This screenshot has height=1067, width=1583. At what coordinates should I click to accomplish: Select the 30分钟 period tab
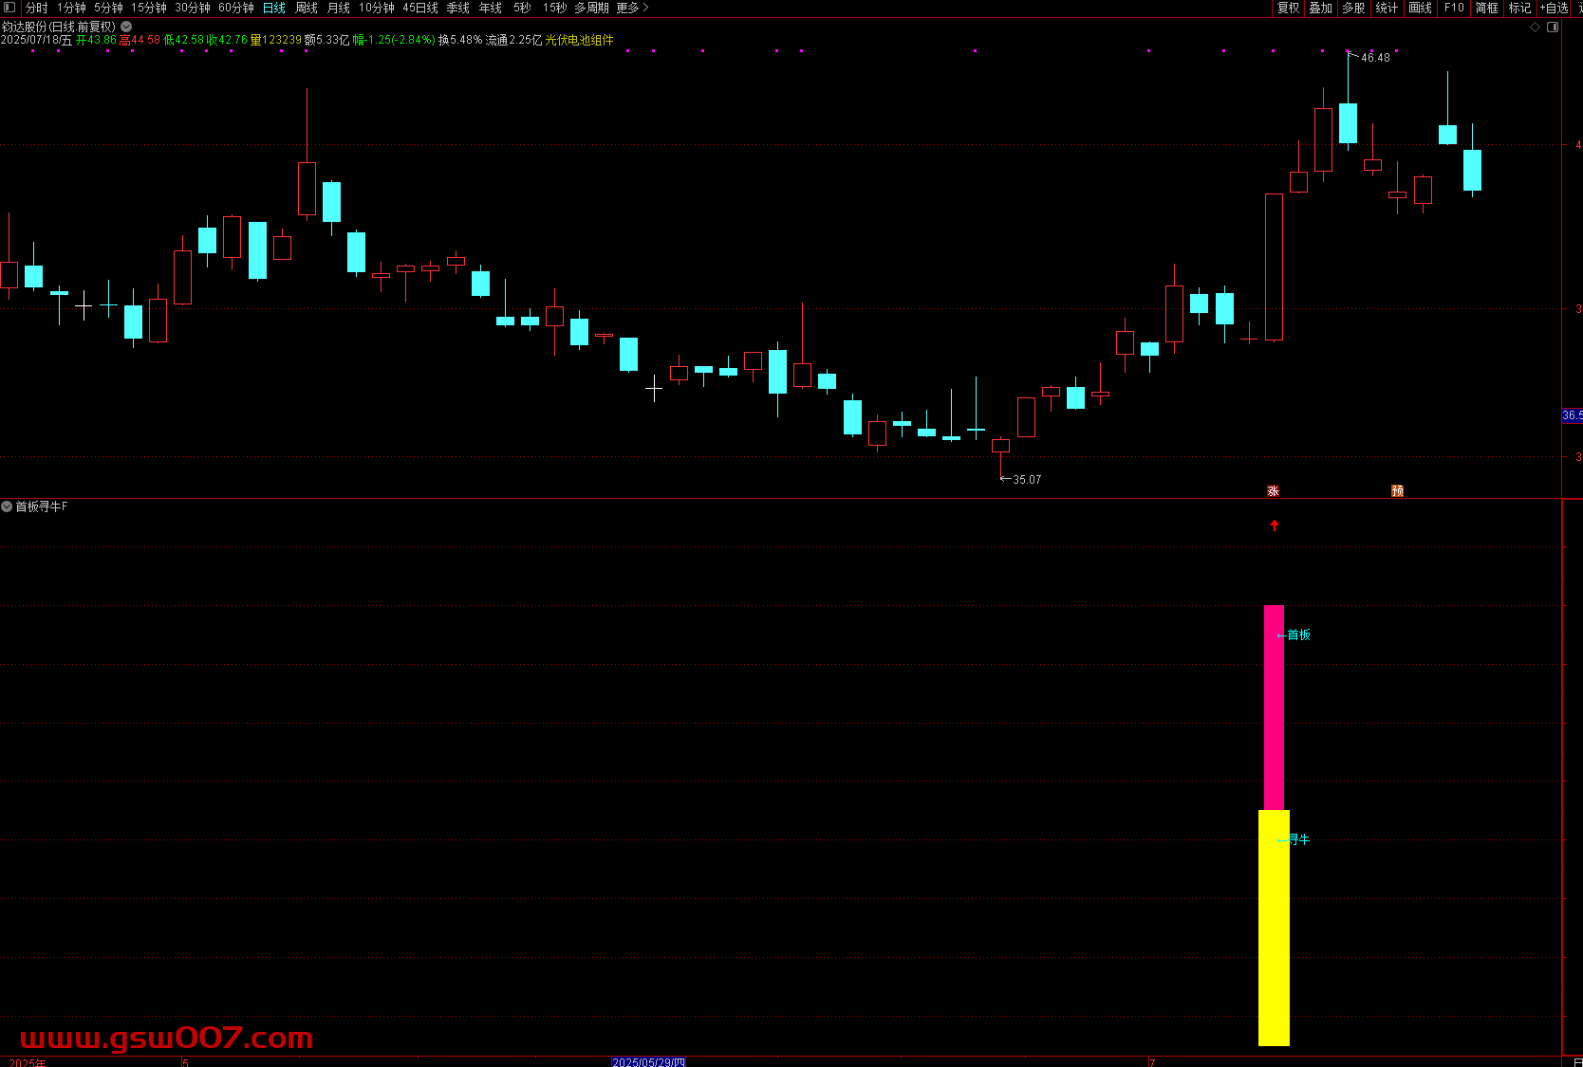(193, 8)
